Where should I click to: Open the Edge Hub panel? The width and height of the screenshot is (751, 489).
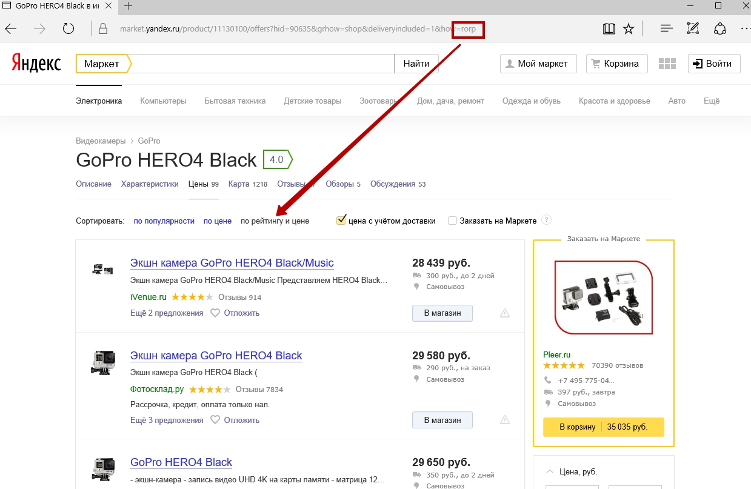(x=667, y=28)
